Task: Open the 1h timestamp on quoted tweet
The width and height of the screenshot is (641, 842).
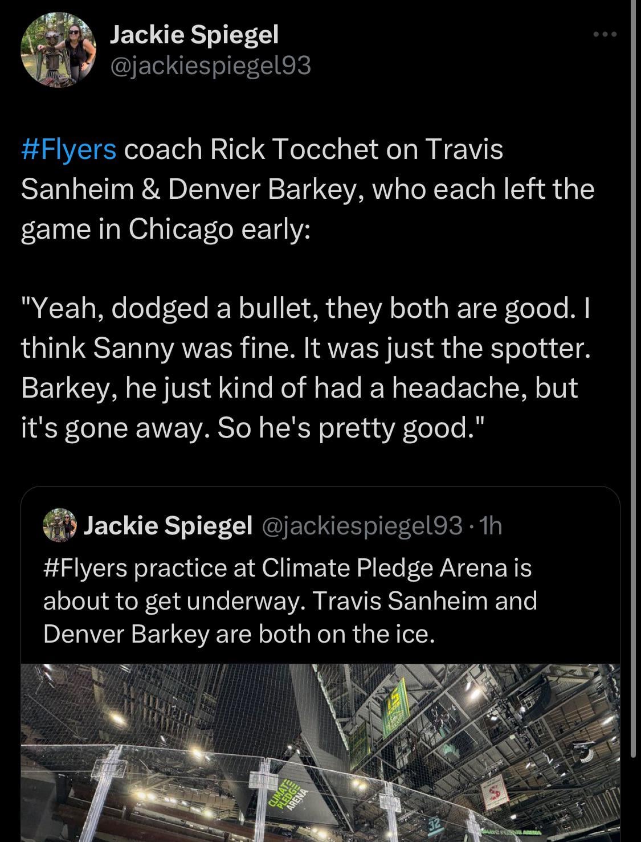Action: 491,525
